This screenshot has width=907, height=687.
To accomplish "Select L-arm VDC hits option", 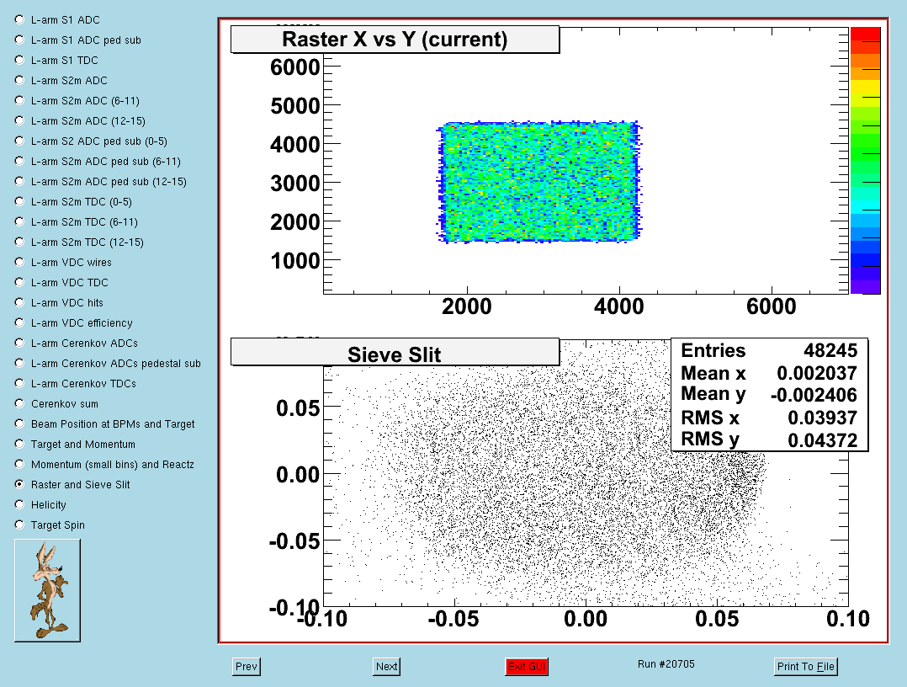I will pyautogui.click(x=19, y=303).
